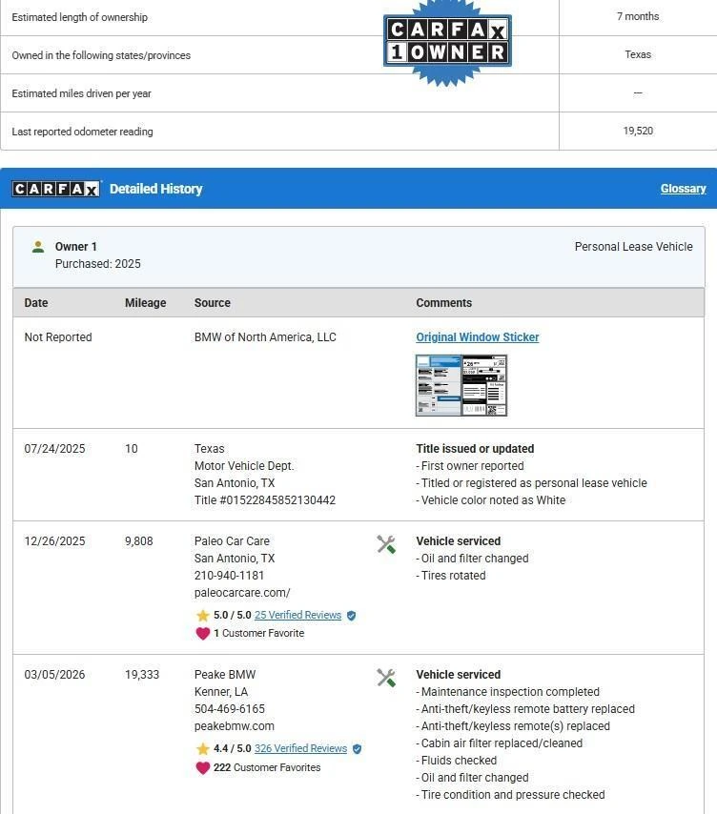
Task: Click the 19,333 mileage value
Action: click(142, 674)
